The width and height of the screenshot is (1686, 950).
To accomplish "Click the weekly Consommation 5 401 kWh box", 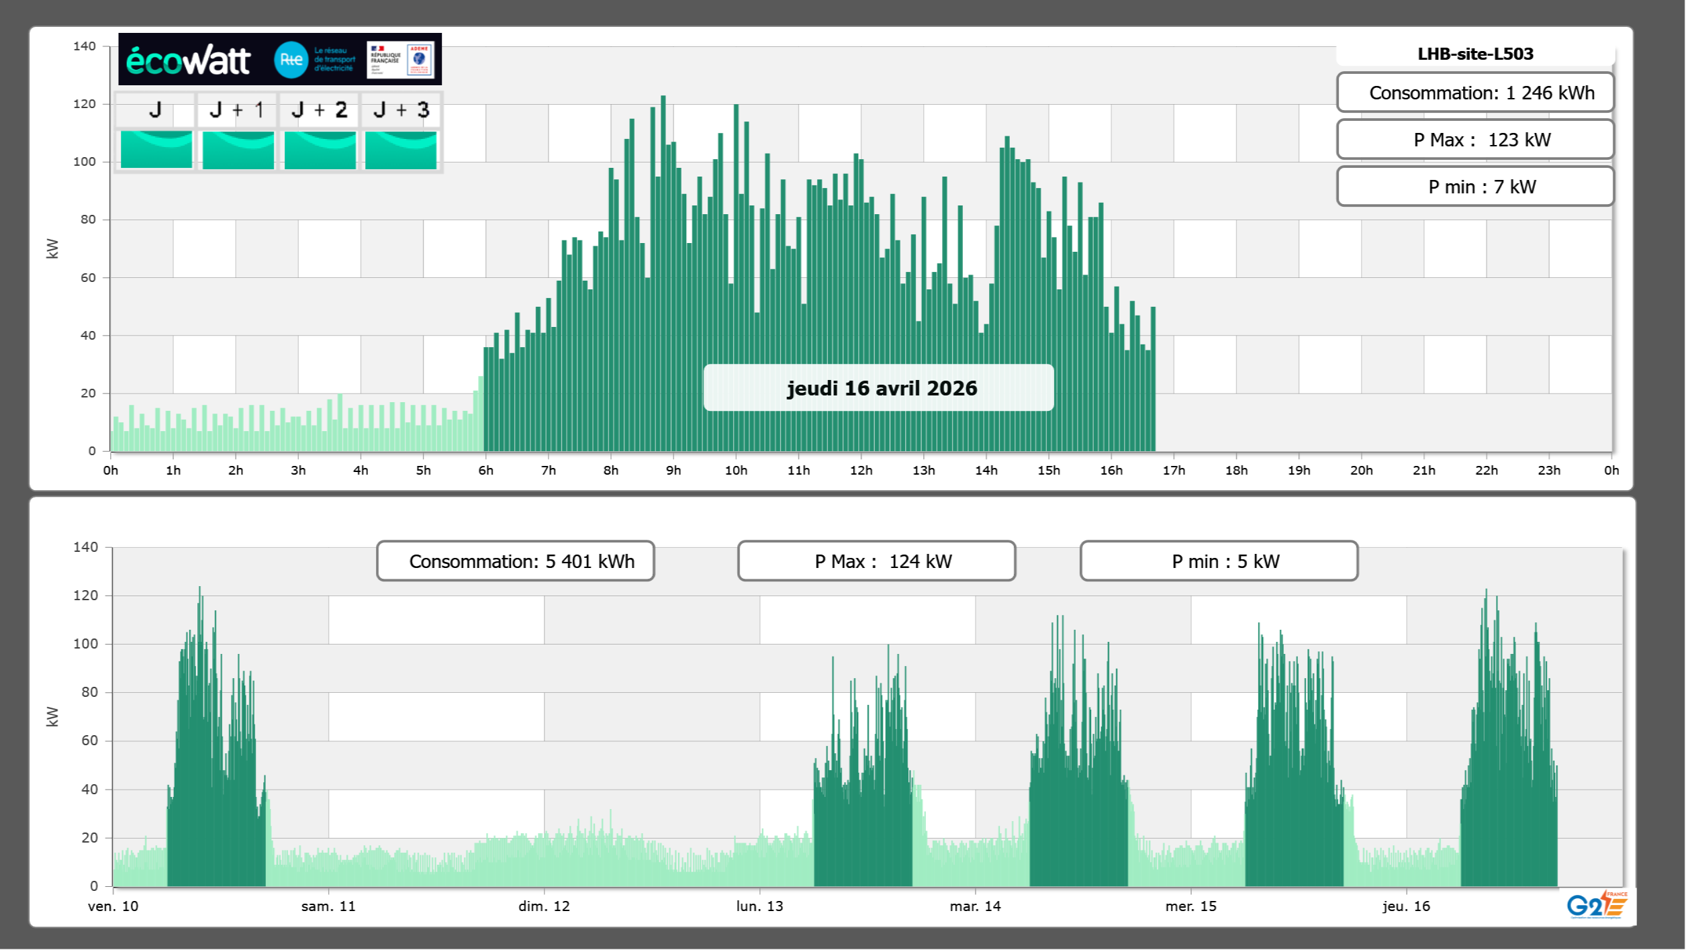I will (515, 561).
